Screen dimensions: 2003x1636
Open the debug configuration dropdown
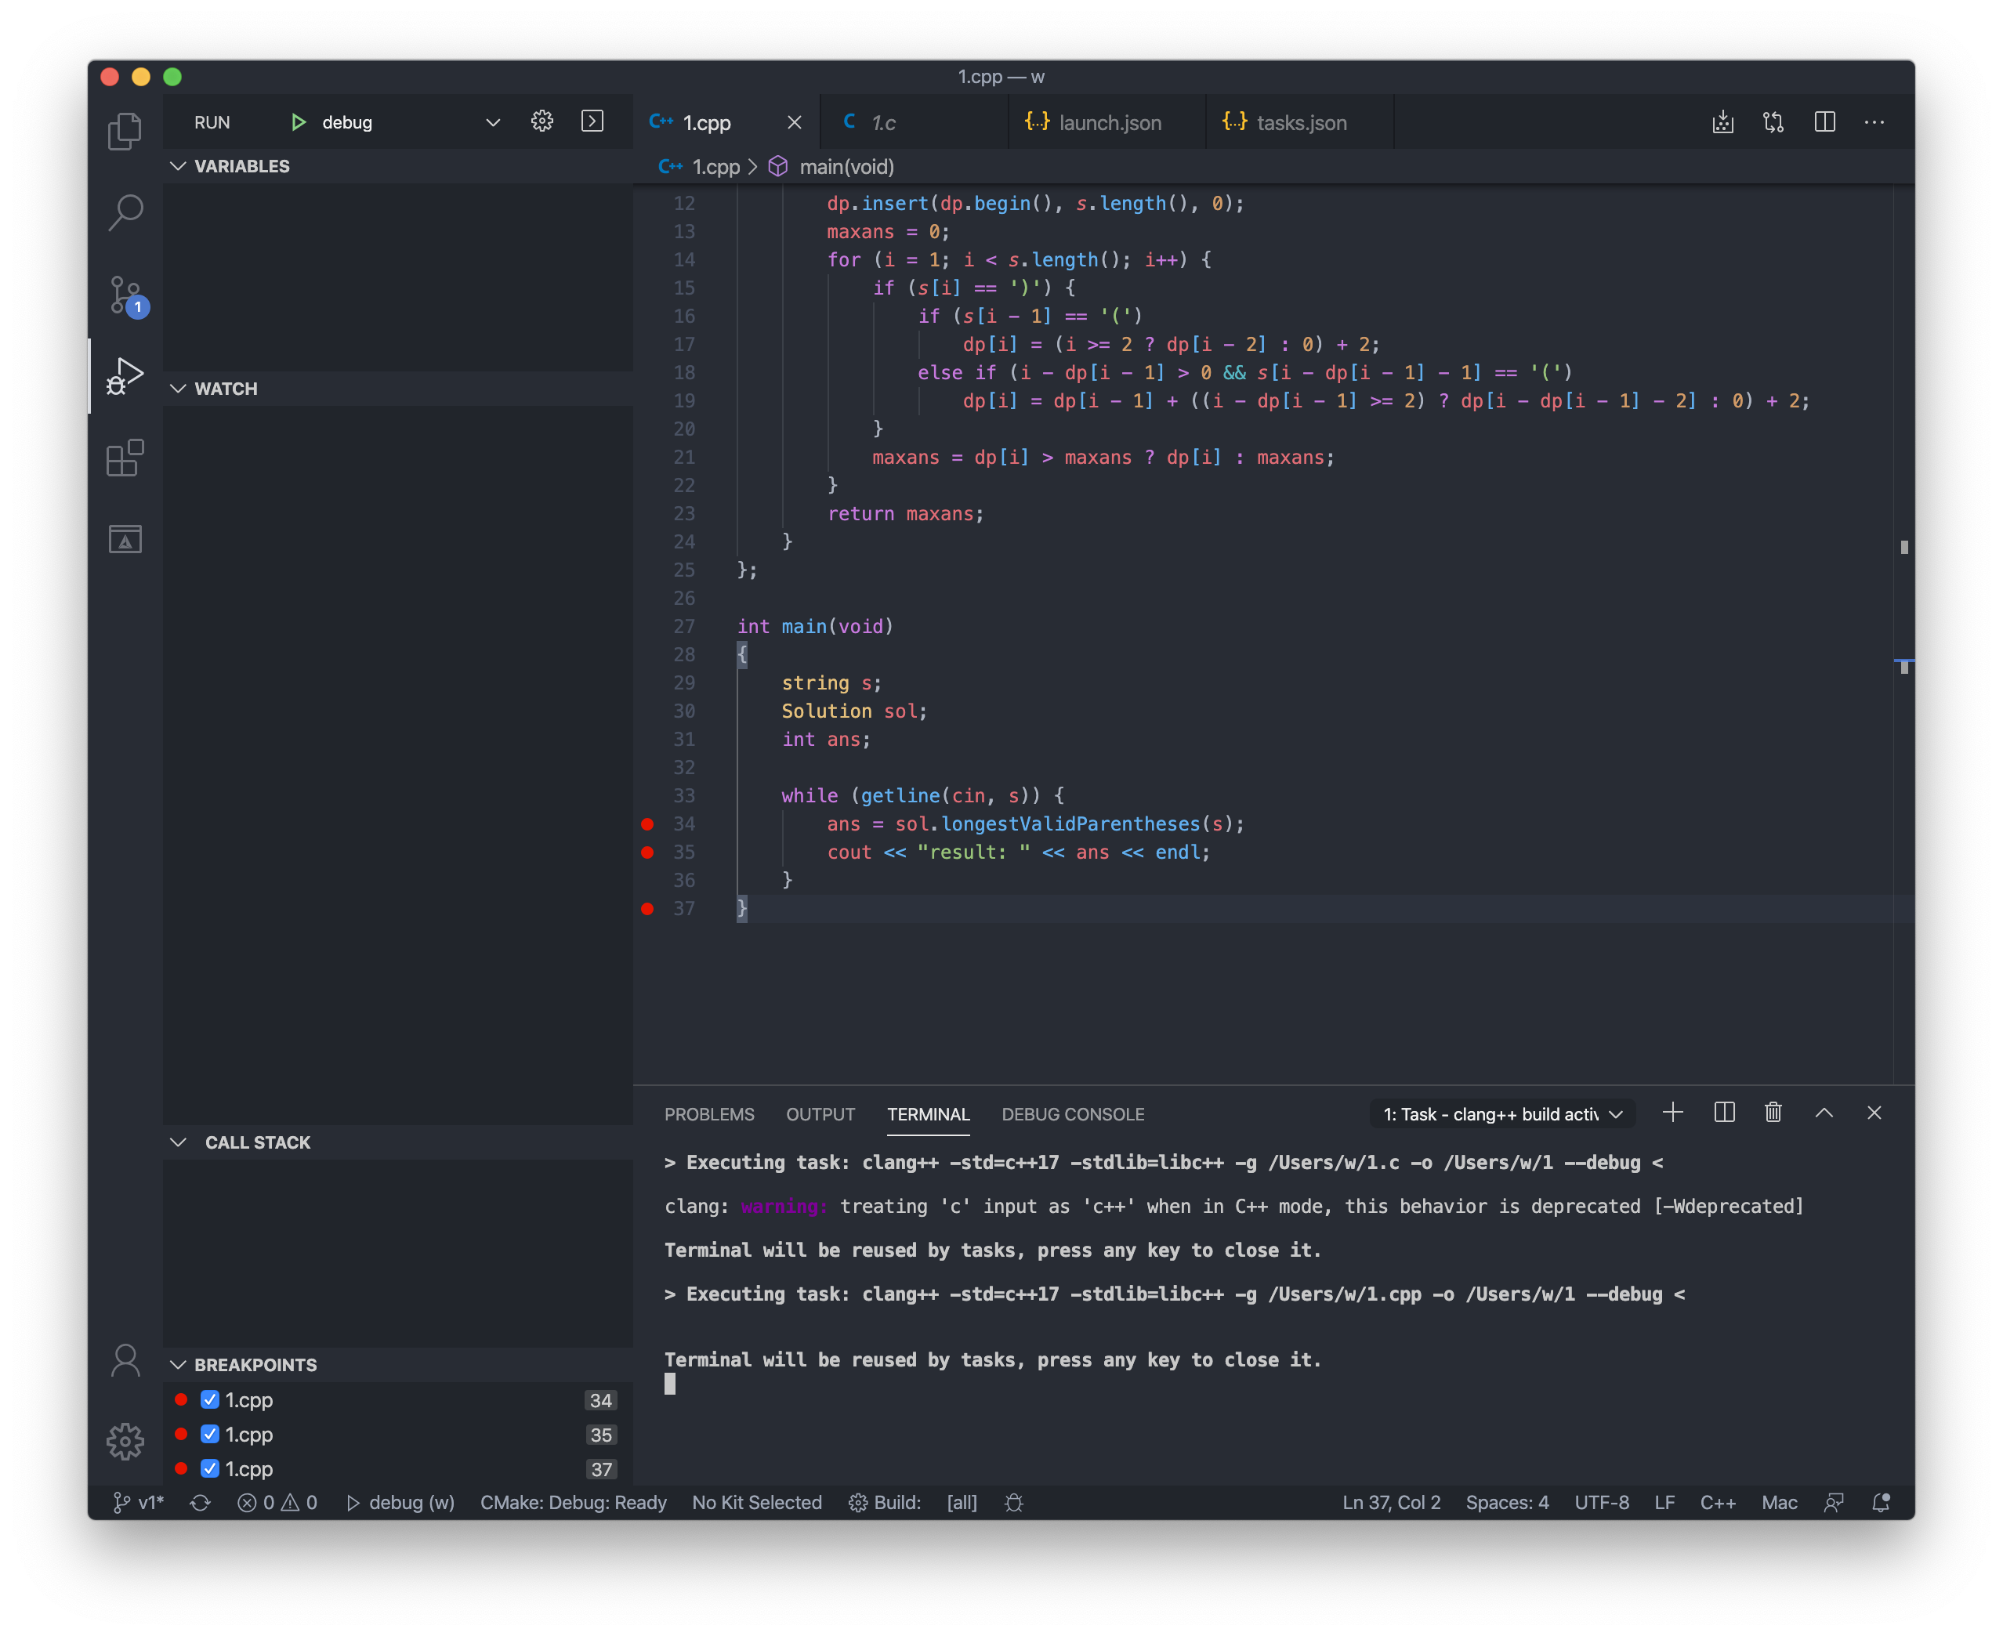click(492, 122)
